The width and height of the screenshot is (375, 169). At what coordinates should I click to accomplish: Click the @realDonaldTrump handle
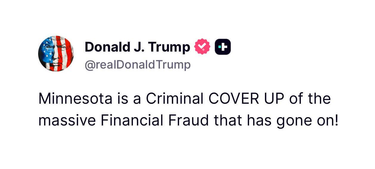[x=138, y=65]
